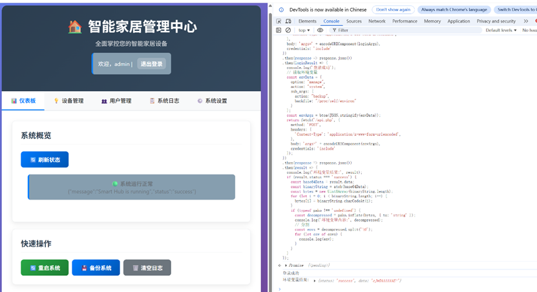Image resolution: width=537 pixels, height=292 pixels.
Task: Open the Memory tab
Action: (432, 21)
